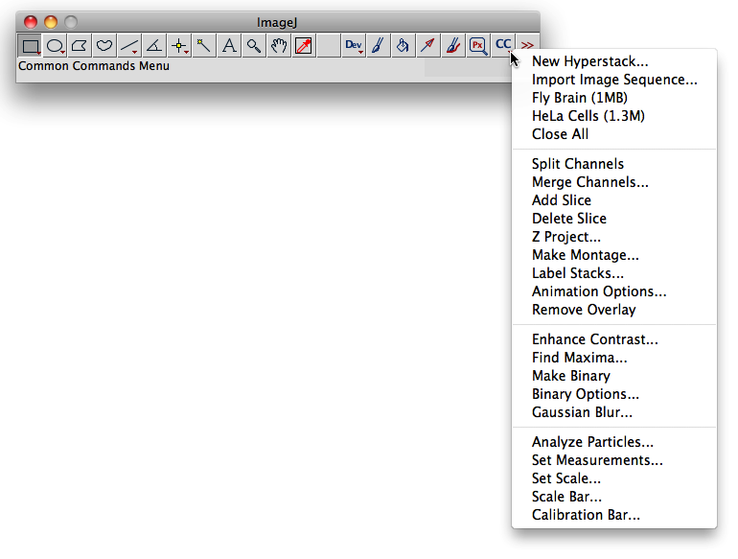Click the Common Commands Menu status text
Viewport: 738px width, 559px height.
point(94,66)
